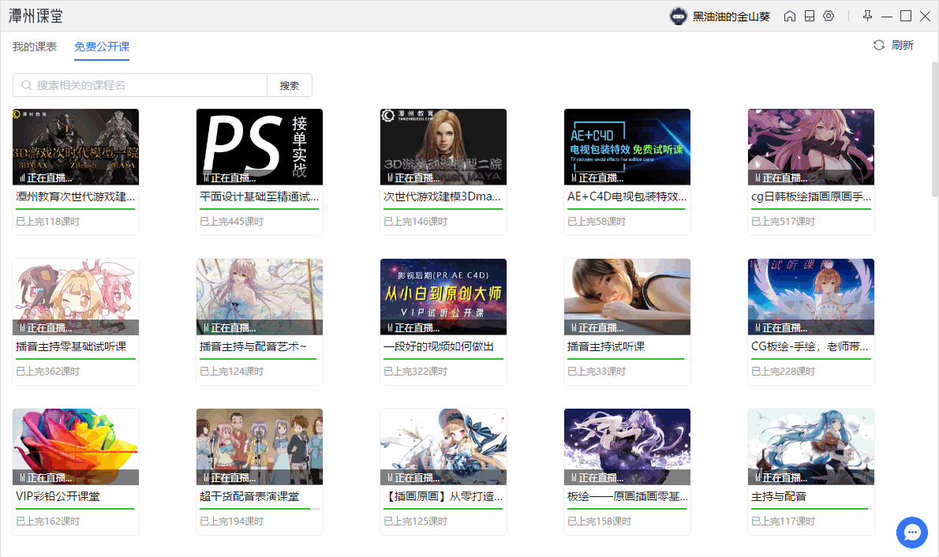Pin the window with the pin icon
The height and width of the screenshot is (557, 939).
(867, 16)
